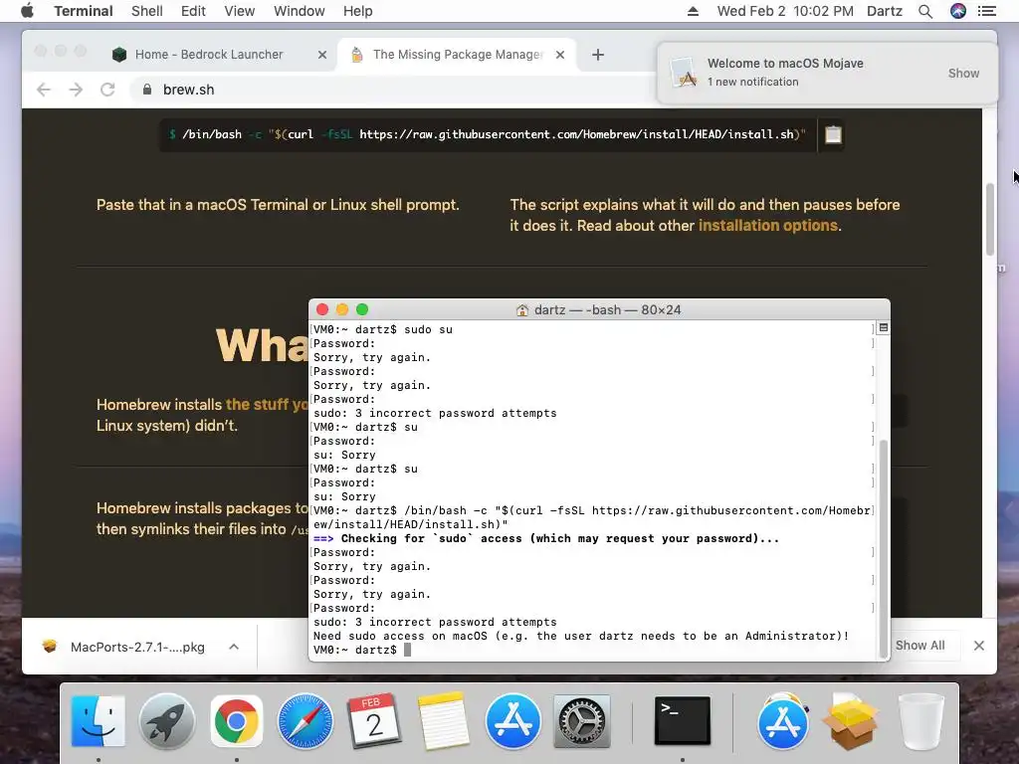This screenshot has width=1019, height=764.
Task: Open Google Chrome from the Dock
Action: pos(237,720)
